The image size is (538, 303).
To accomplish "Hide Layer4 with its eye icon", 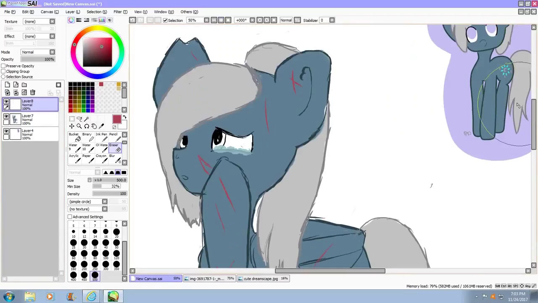I will click(x=6, y=131).
